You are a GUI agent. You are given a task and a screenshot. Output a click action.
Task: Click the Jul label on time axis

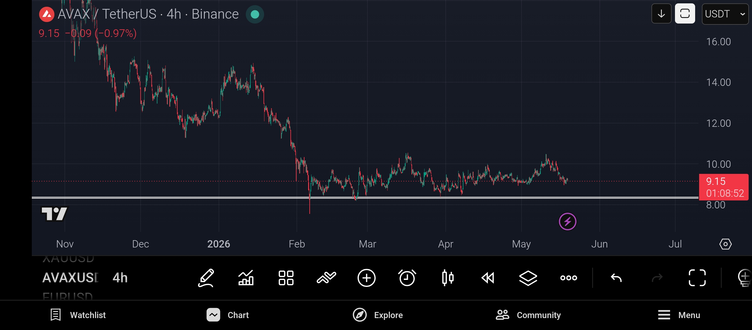click(x=675, y=244)
